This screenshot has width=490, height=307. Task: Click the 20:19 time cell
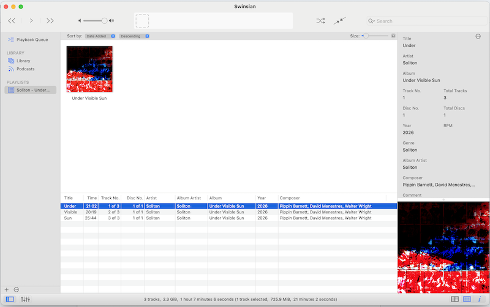91,212
